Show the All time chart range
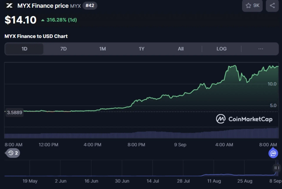Image resolution: width=282 pixels, height=189 pixels. tap(181, 49)
